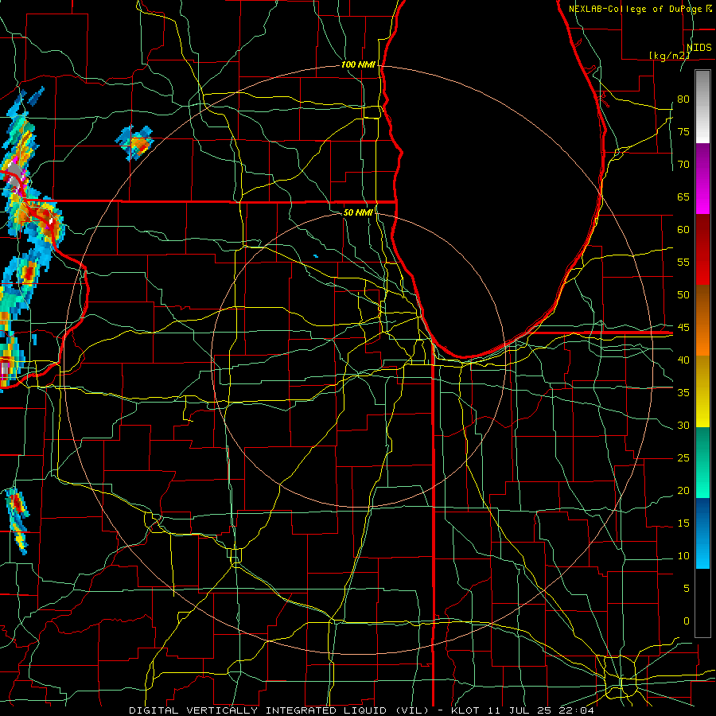Click the 35 value on the color scale
Screen dimensions: 716x716
click(x=683, y=393)
